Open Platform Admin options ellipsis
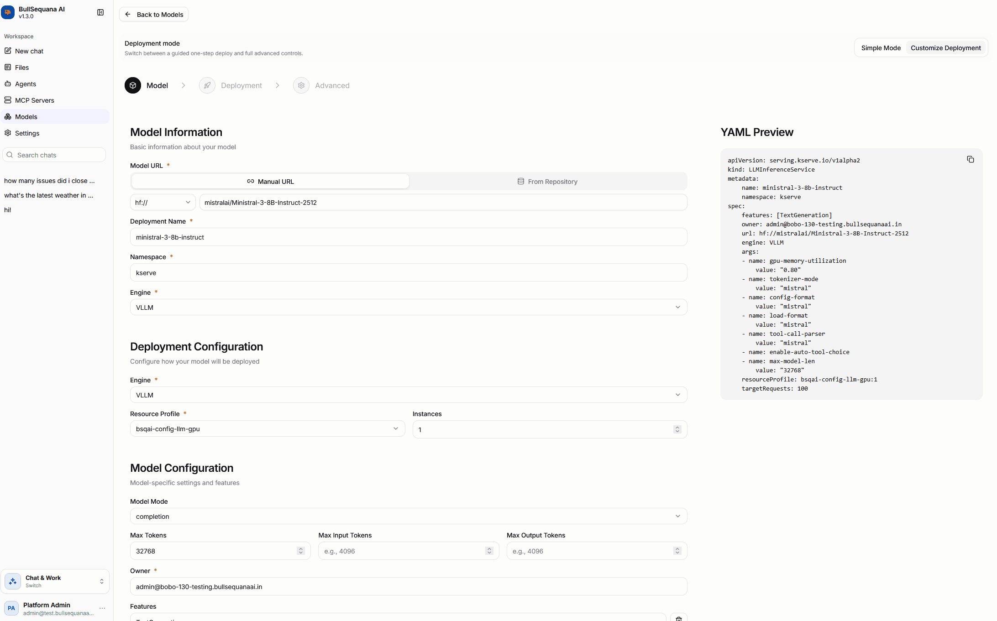997x621 pixels. click(102, 608)
